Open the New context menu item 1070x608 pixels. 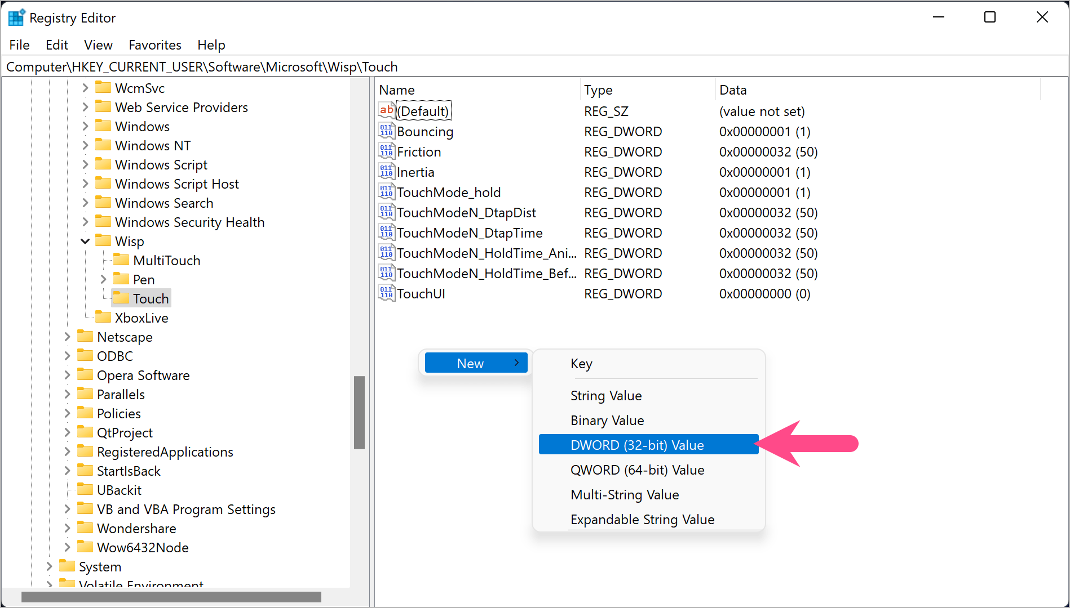coord(475,363)
